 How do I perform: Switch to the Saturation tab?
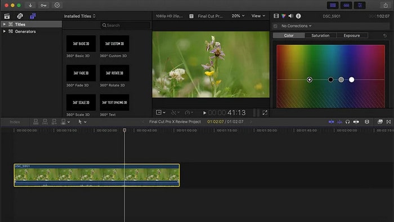[320, 35]
